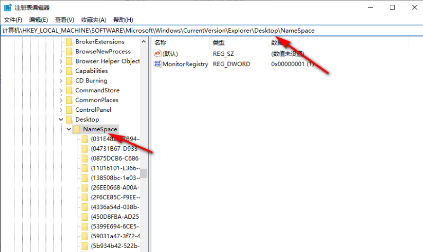Expand the CommonPlaces key
This screenshot has width=423, height=252.
click(61, 100)
